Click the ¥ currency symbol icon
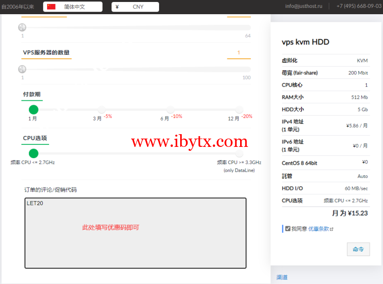The image size is (383, 284). click(117, 7)
